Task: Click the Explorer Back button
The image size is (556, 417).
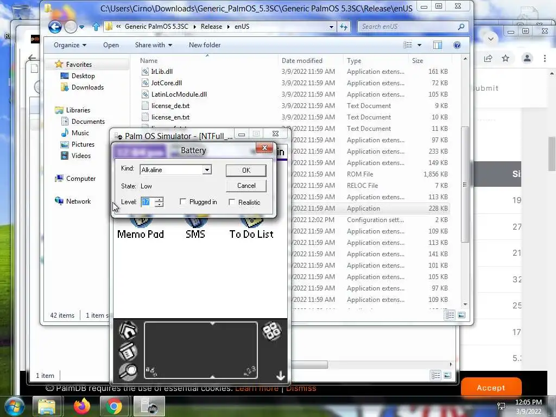Action: 55,27
